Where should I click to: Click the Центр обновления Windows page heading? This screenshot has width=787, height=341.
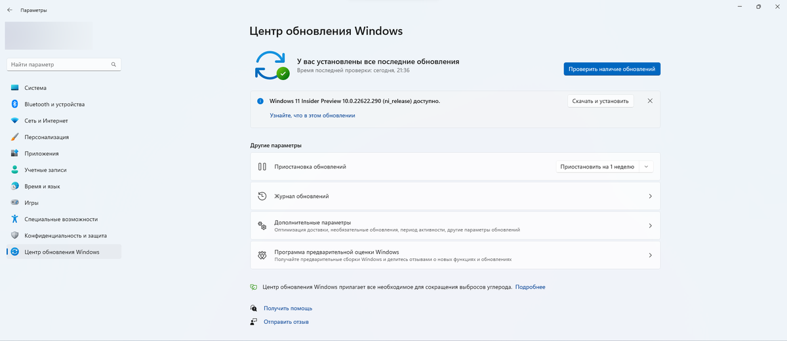(326, 31)
